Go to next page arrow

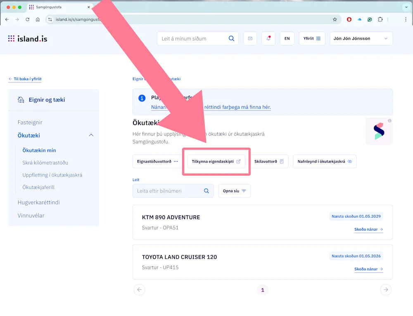point(386,290)
